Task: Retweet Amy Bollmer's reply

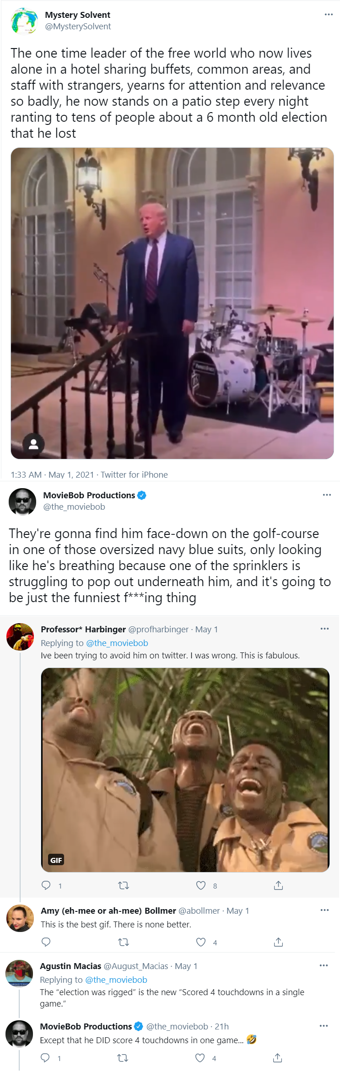Action: coord(124,942)
